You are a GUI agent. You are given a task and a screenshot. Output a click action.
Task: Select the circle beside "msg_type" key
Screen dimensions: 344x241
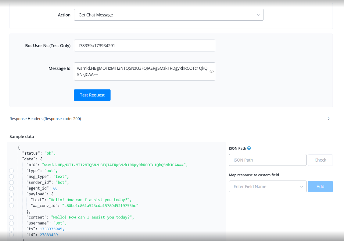coord(12,176)
